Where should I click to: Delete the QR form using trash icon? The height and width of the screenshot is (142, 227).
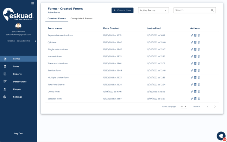coord(195,43)
